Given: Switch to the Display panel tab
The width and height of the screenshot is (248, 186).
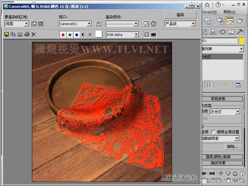Looking at the screenshot, I should [x=231, y=32].
